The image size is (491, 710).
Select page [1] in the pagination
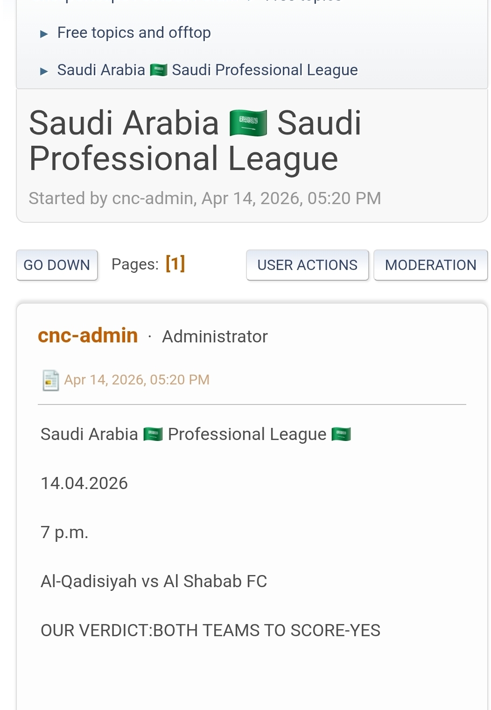(175, 264)
